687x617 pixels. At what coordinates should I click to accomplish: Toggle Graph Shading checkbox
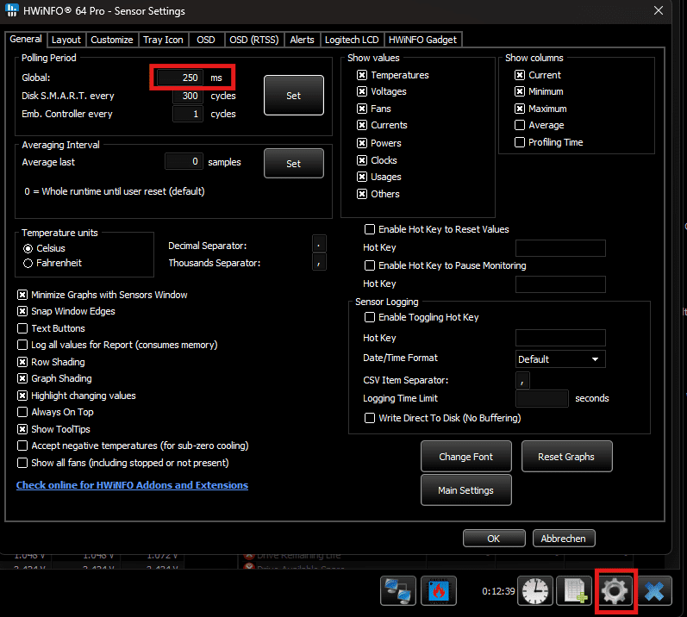click(x=22, y=378)
